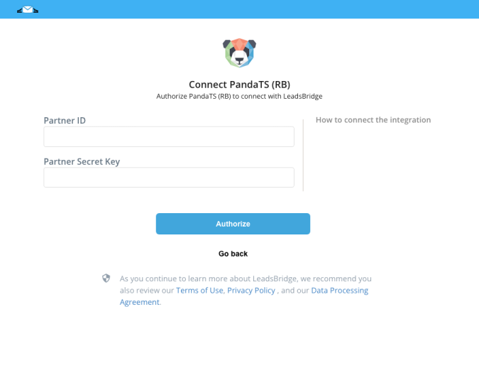Submit credentials with the Authorize button
The height and width of the screenshot is (373, 479).
click(233, 224)
